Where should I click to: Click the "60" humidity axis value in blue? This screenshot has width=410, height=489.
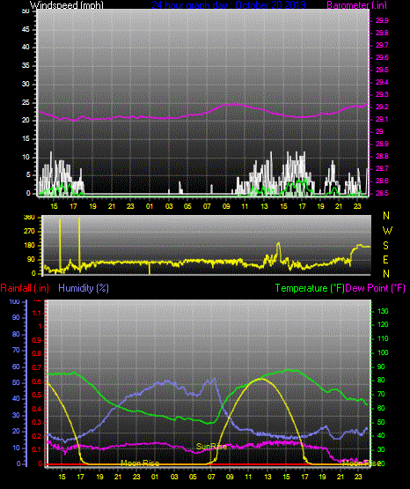[16, 367]
